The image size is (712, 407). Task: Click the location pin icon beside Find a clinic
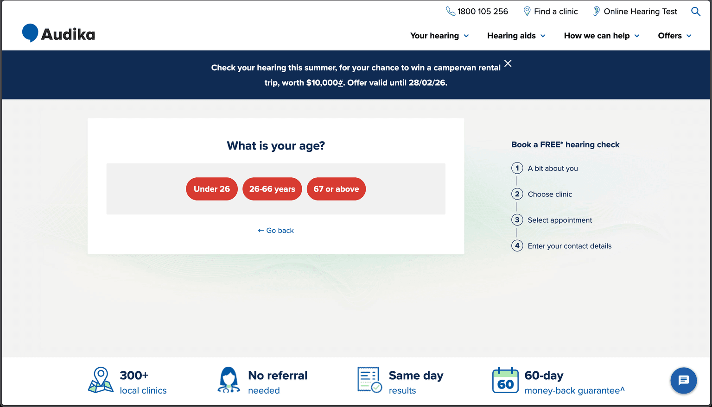click(x=527, y=11)
